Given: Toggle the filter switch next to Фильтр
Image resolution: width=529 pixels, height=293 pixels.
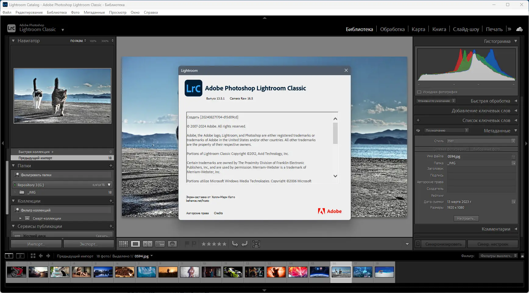Looking at the screenshot, I should point(522,256).
